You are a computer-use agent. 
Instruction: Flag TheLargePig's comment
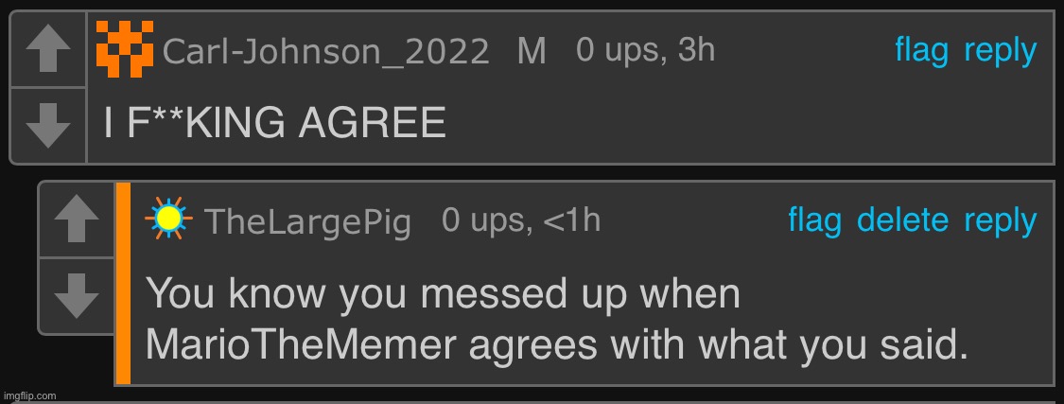814,220
